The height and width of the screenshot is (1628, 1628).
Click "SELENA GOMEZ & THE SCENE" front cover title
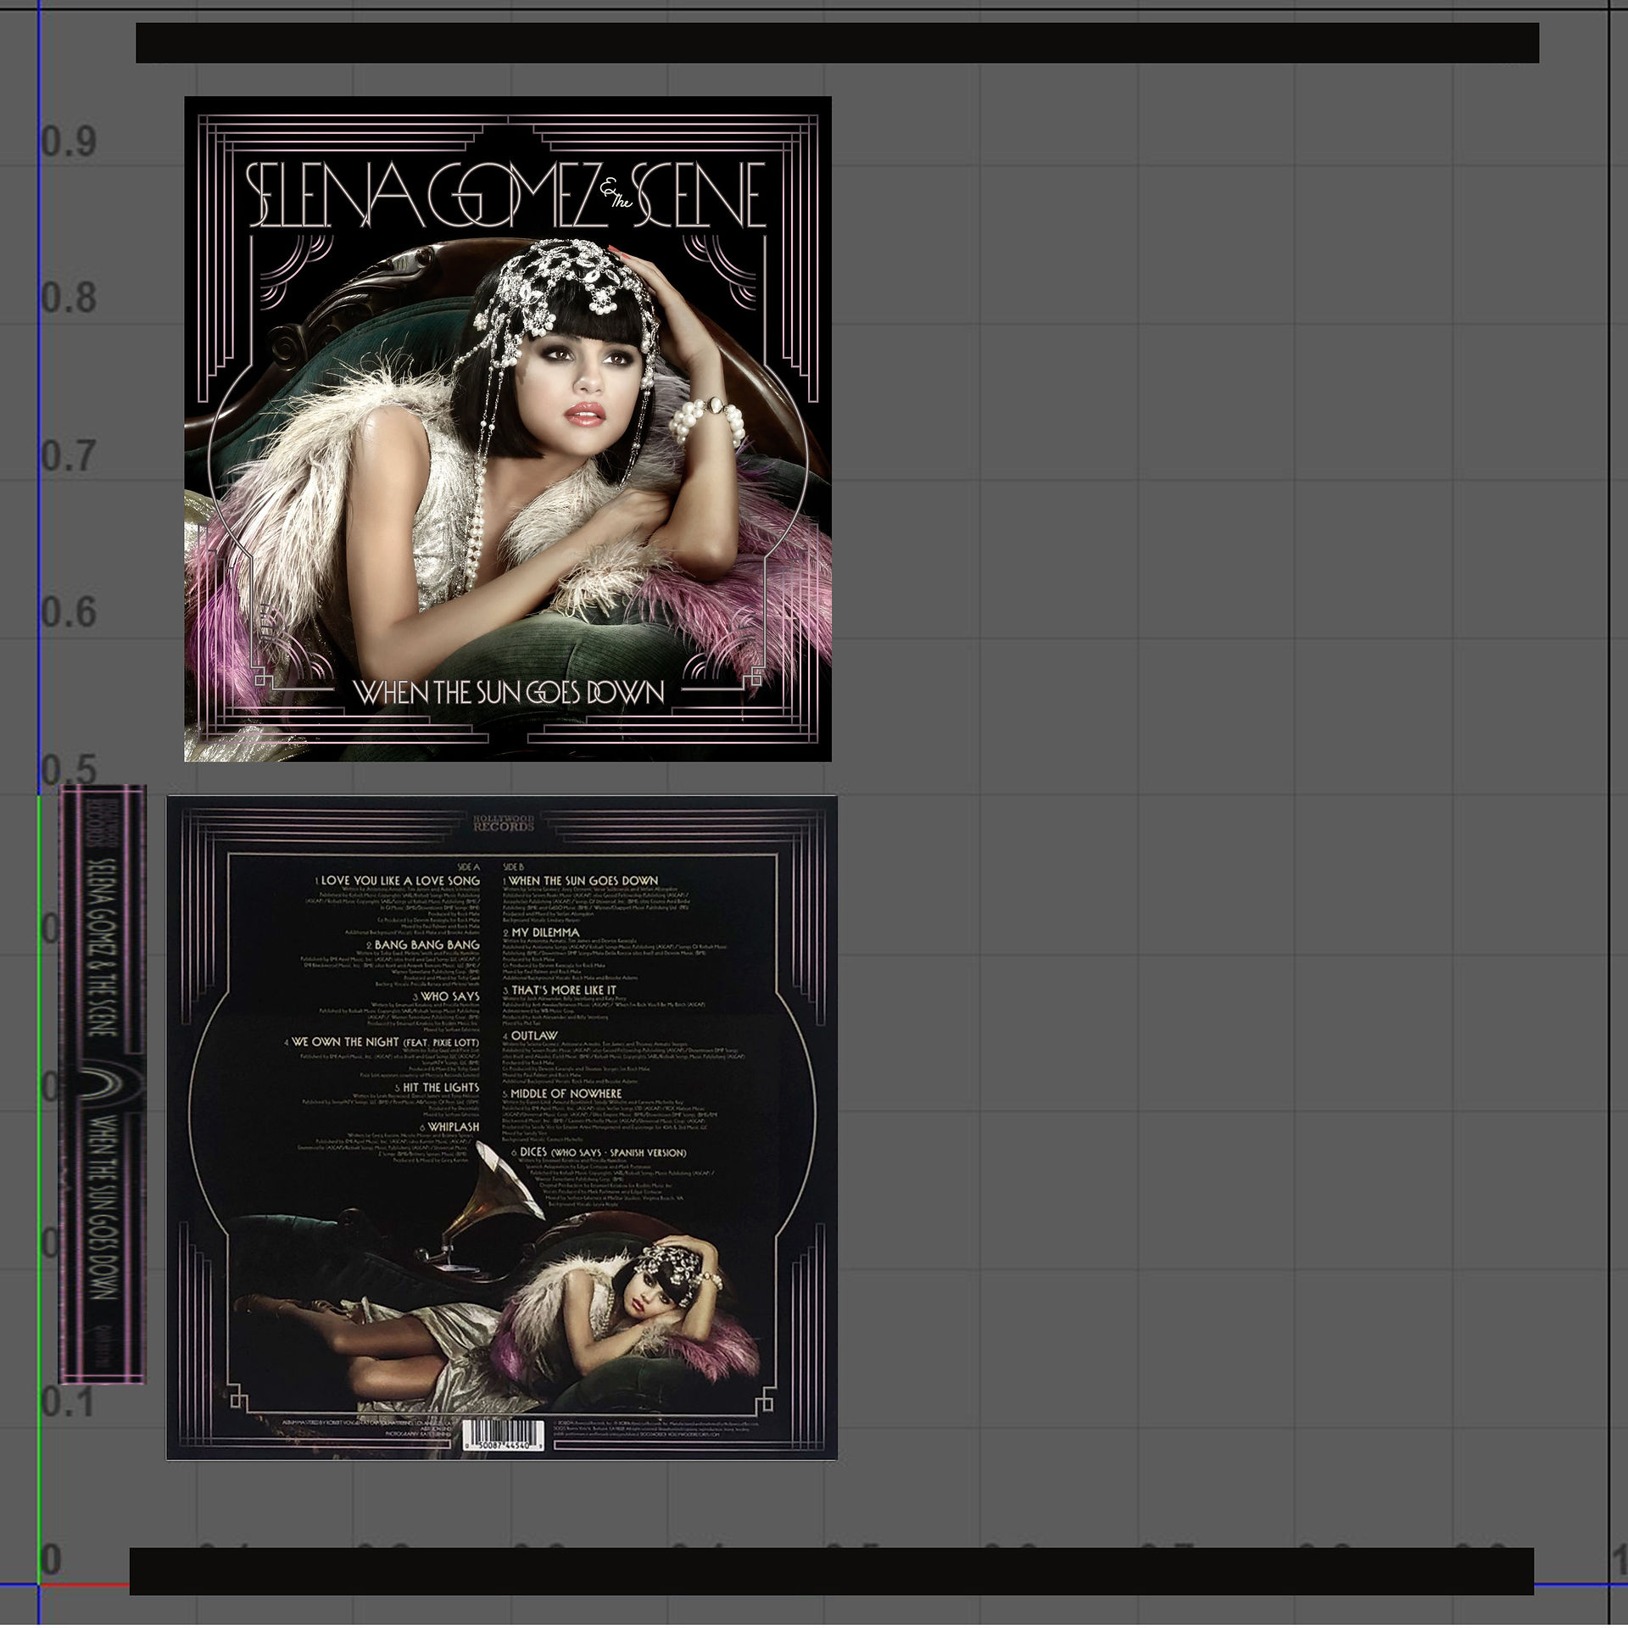point(507,194)
